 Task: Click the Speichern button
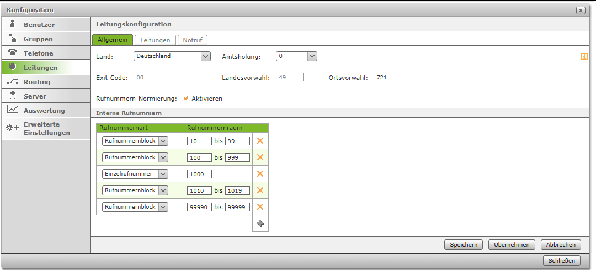point(464,245)
